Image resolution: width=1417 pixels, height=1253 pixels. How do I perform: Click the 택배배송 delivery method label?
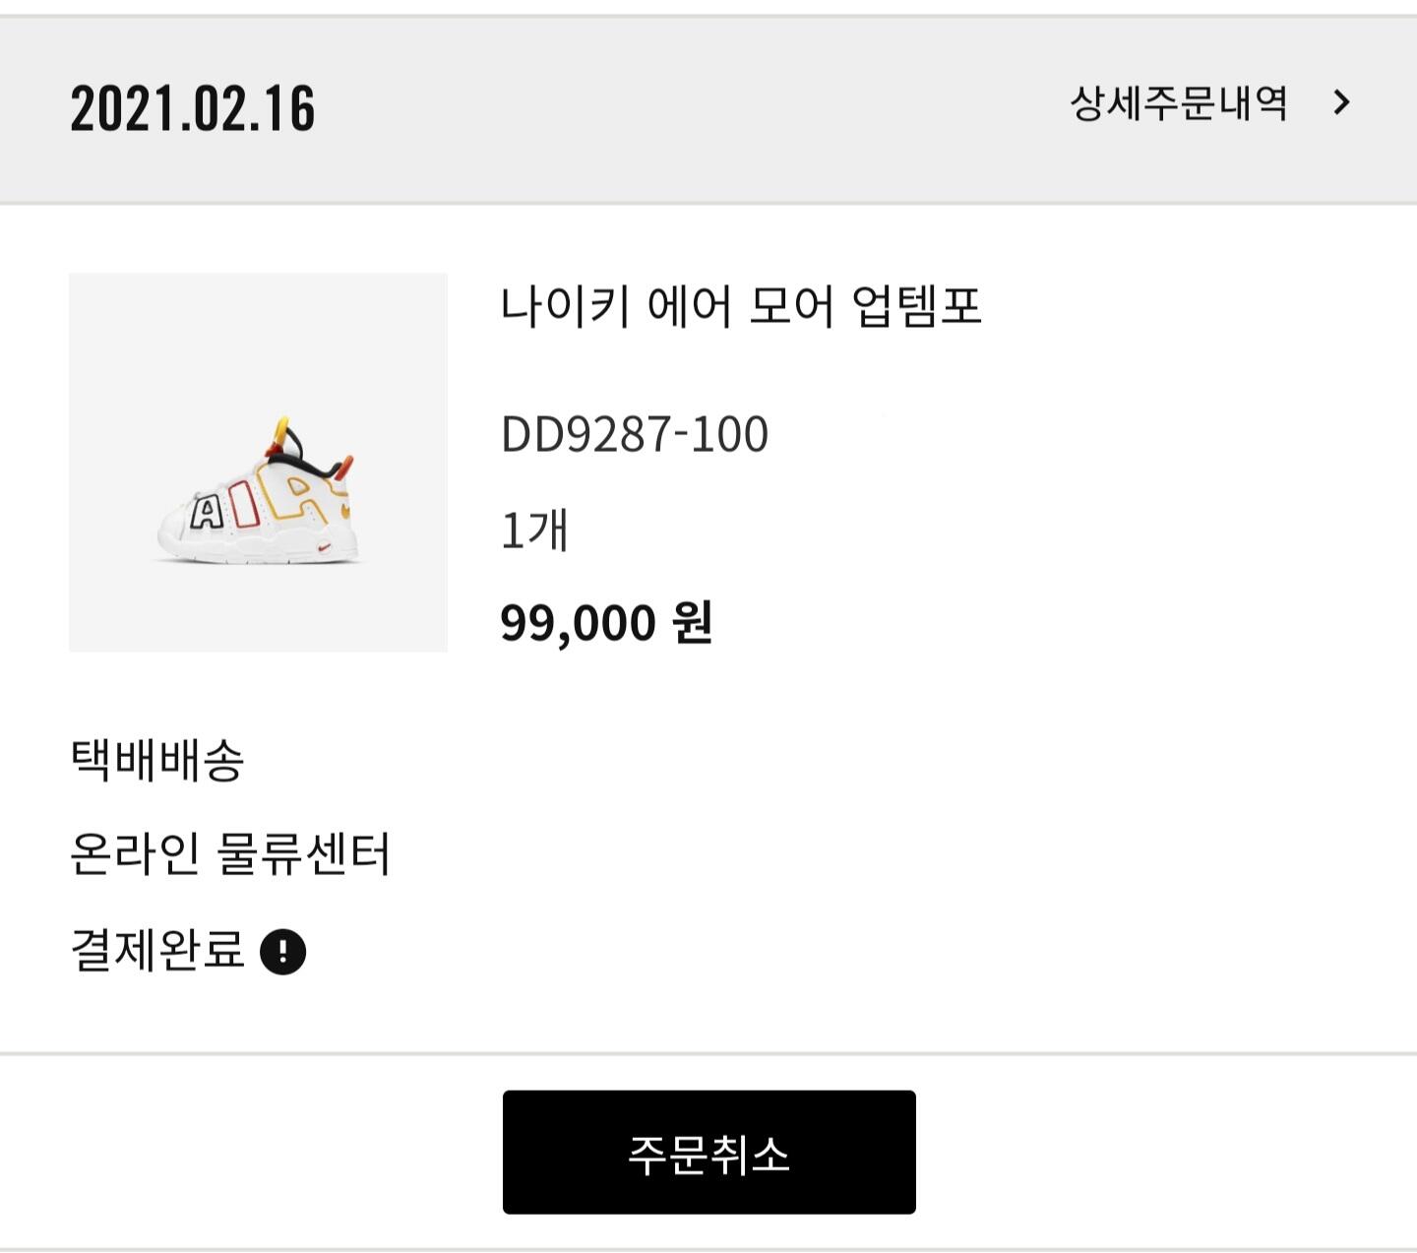click(x=157, y=760)
